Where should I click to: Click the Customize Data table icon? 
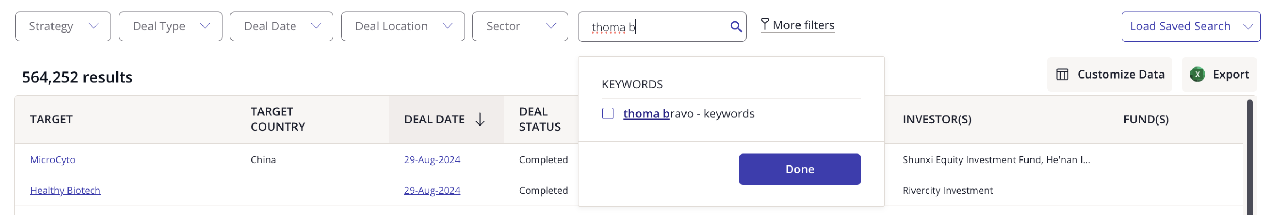tap(1062, 75)
